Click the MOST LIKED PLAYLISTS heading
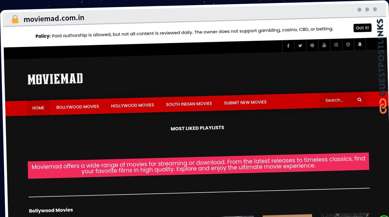The width and height of the screenshot is (389, 217). (197, 128)
